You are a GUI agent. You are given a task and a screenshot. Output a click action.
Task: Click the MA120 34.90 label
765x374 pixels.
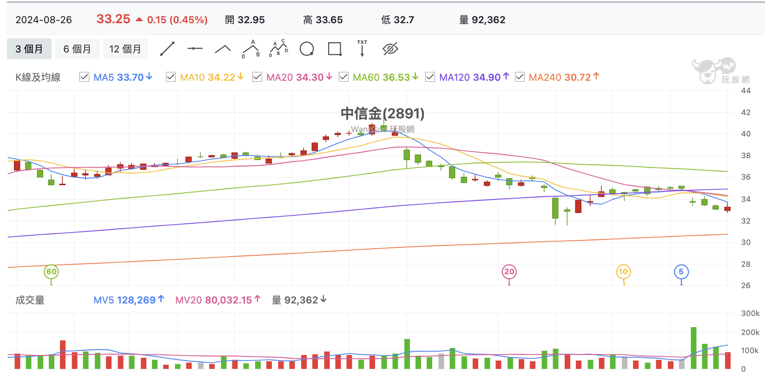tap(474, 77)
